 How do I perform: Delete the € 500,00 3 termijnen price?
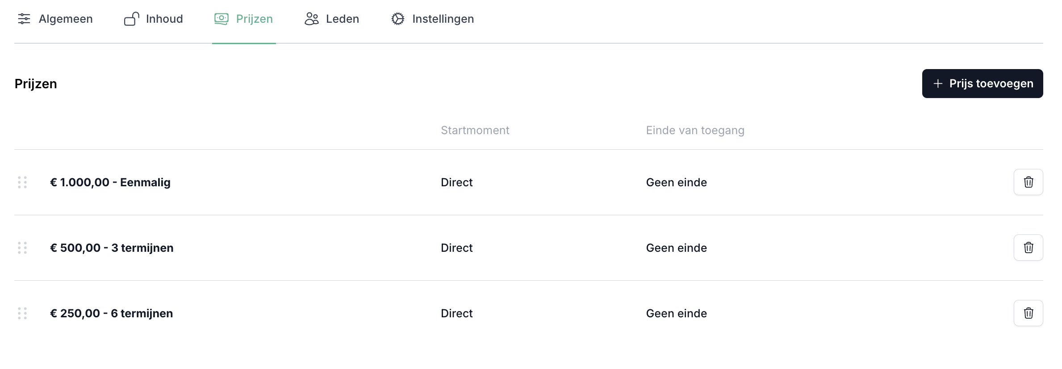click(1028, 247)
